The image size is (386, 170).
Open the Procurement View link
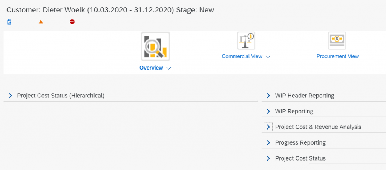[337, 57]
